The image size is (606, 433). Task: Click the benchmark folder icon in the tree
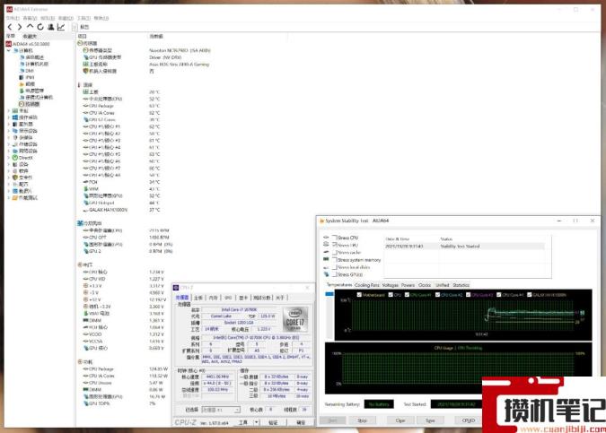(15, 197)
